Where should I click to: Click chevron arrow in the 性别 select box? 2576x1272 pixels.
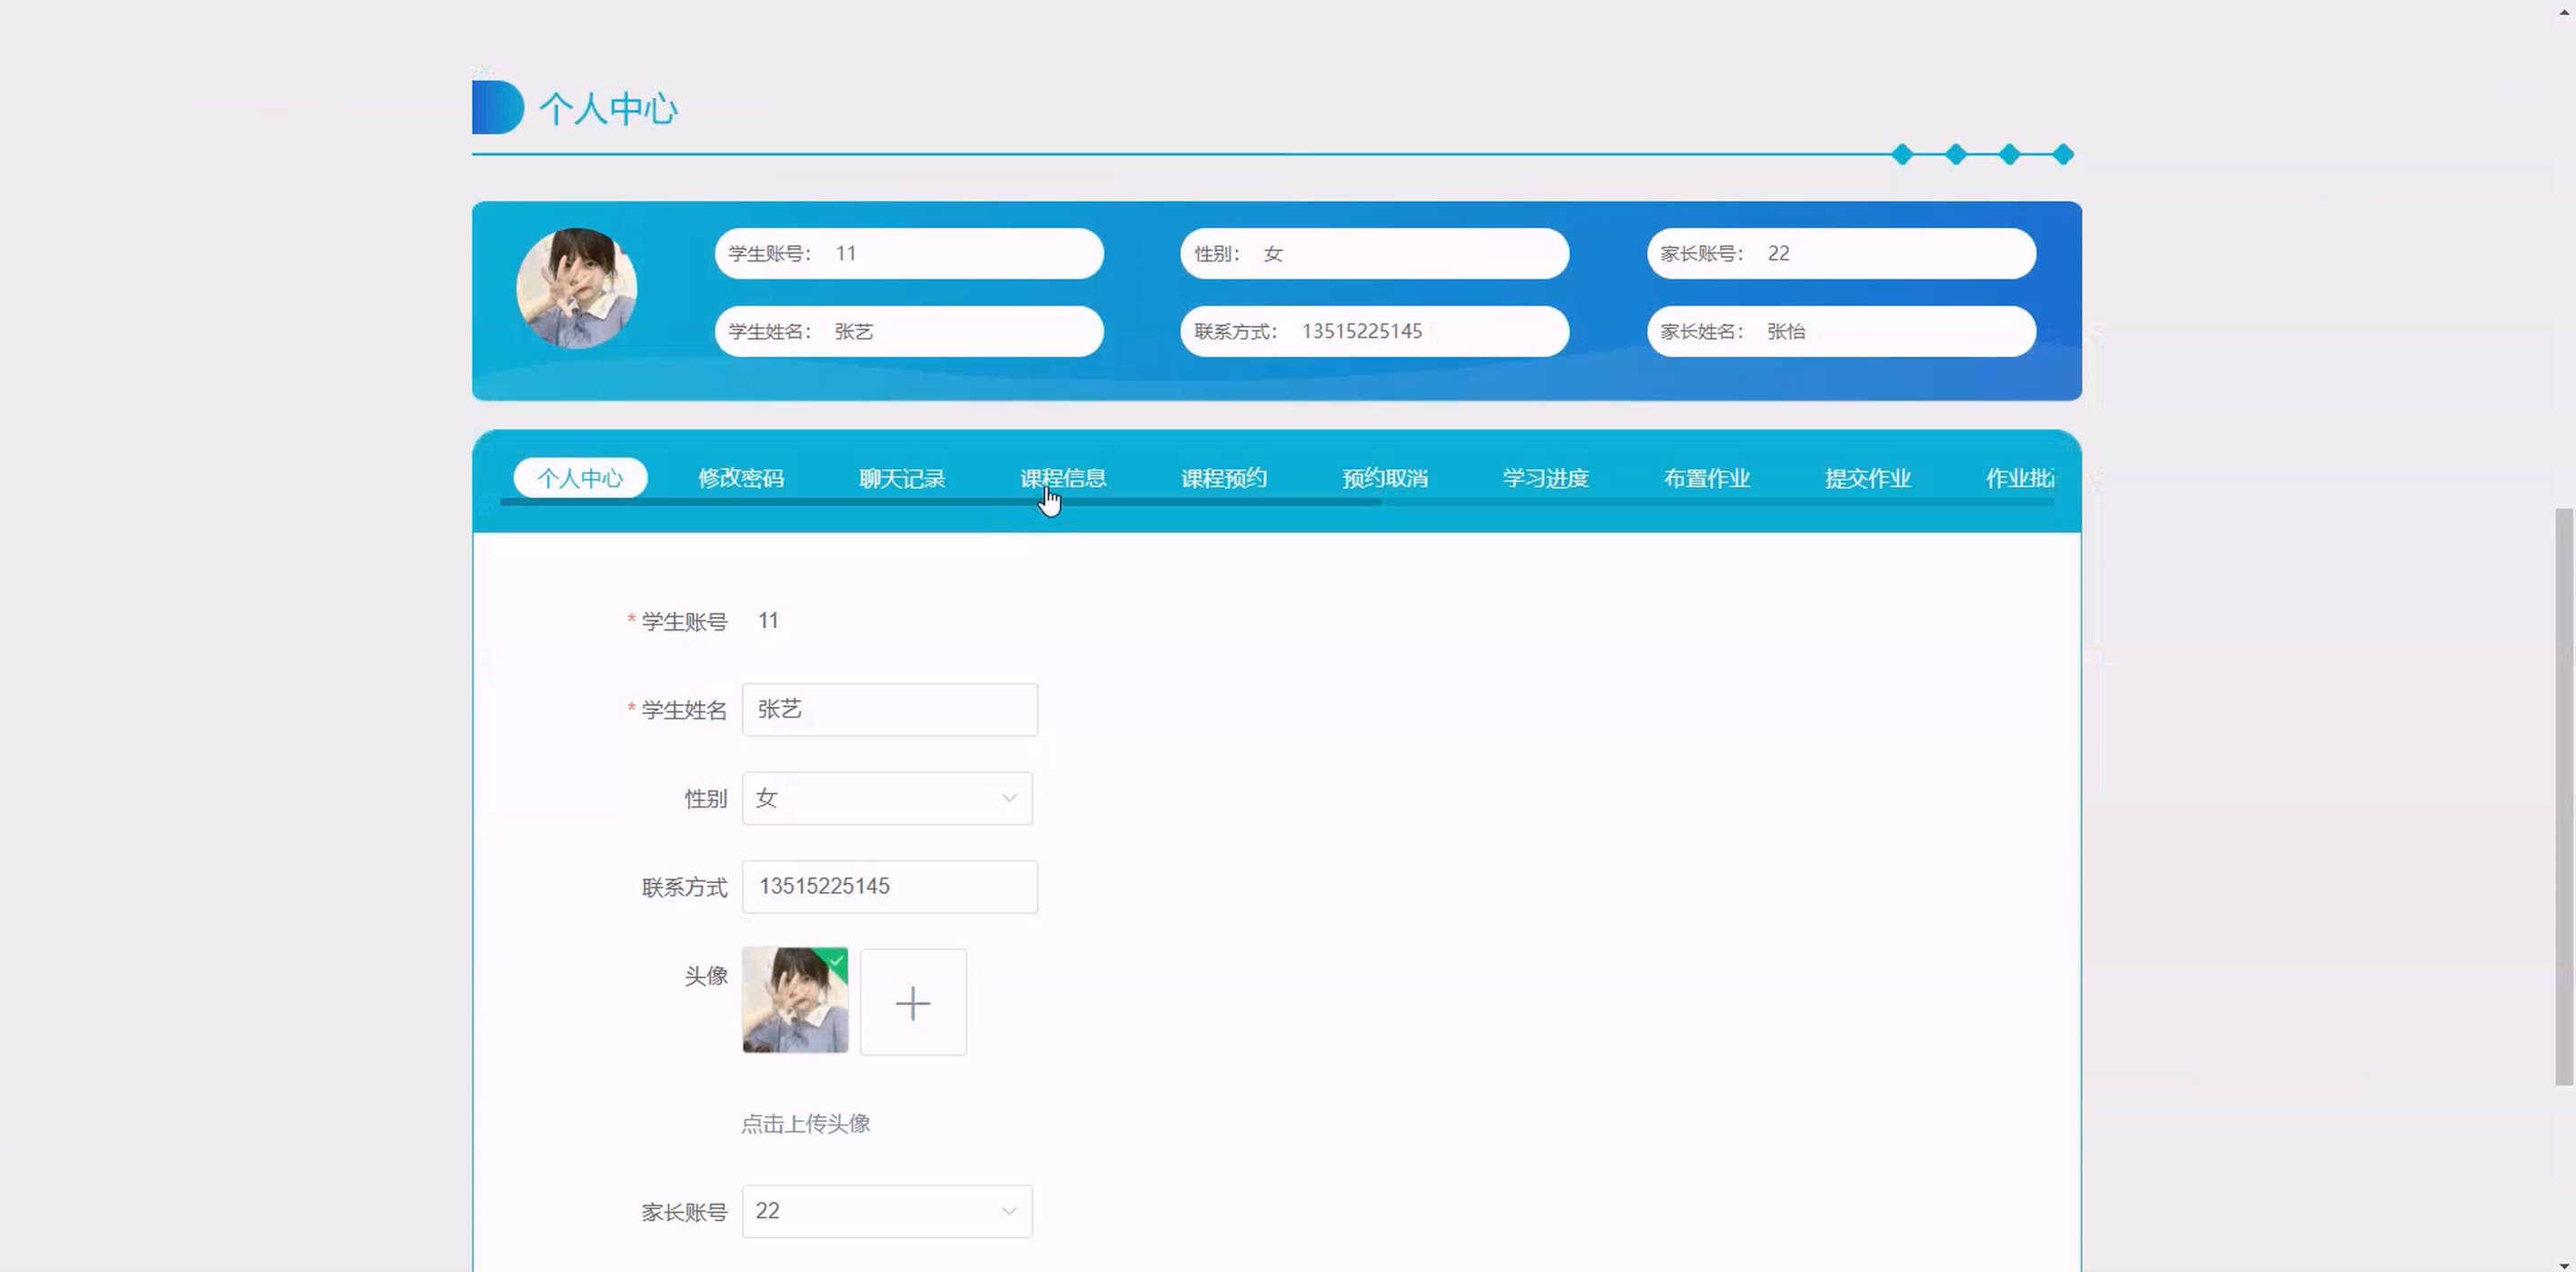pyautogui.click(x=1009, y=798)
